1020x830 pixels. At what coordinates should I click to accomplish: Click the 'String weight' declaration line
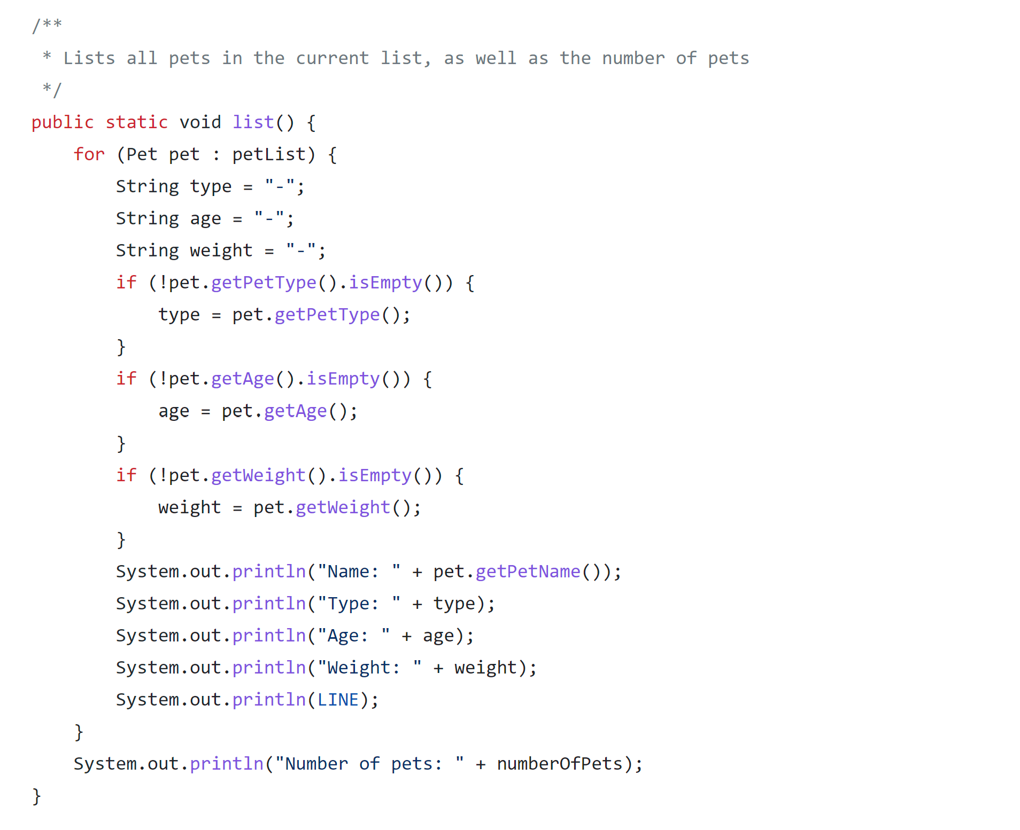click(221, 250)
